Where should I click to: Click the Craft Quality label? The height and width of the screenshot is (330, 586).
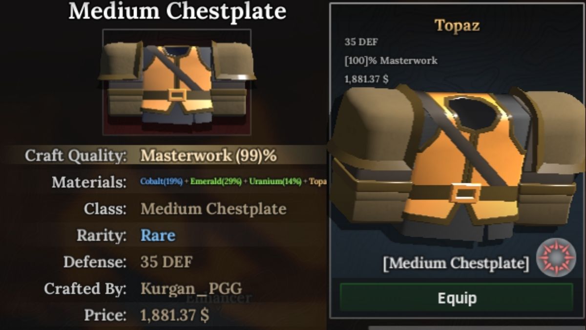(x=76, y=155)
